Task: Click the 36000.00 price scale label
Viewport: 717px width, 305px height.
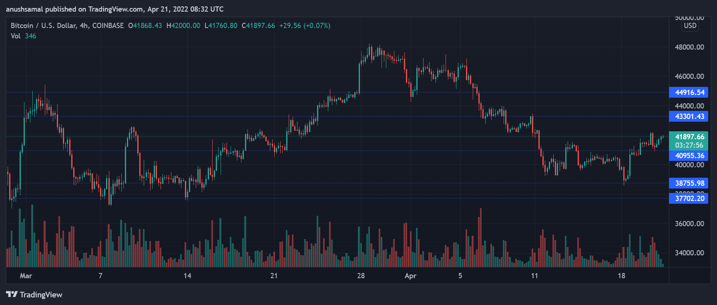Action: [x=689, y=224]
